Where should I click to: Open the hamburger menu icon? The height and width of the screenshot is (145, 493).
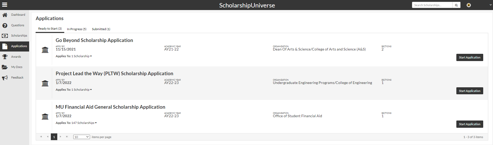pyautogui.click(x=4, y=5)
